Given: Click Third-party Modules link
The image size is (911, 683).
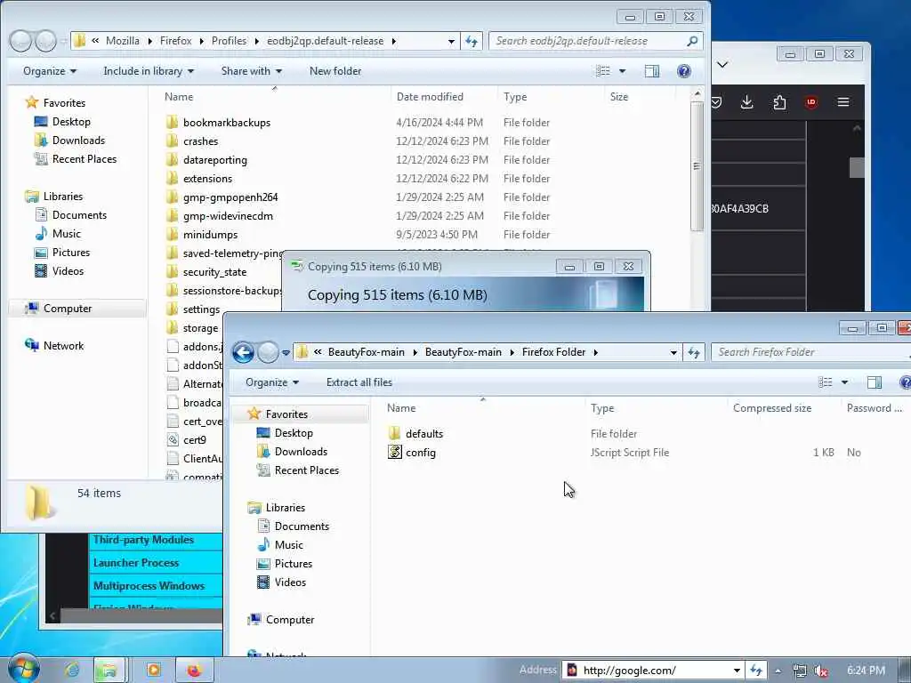Looking at the screenshot, I should [143, 540].
